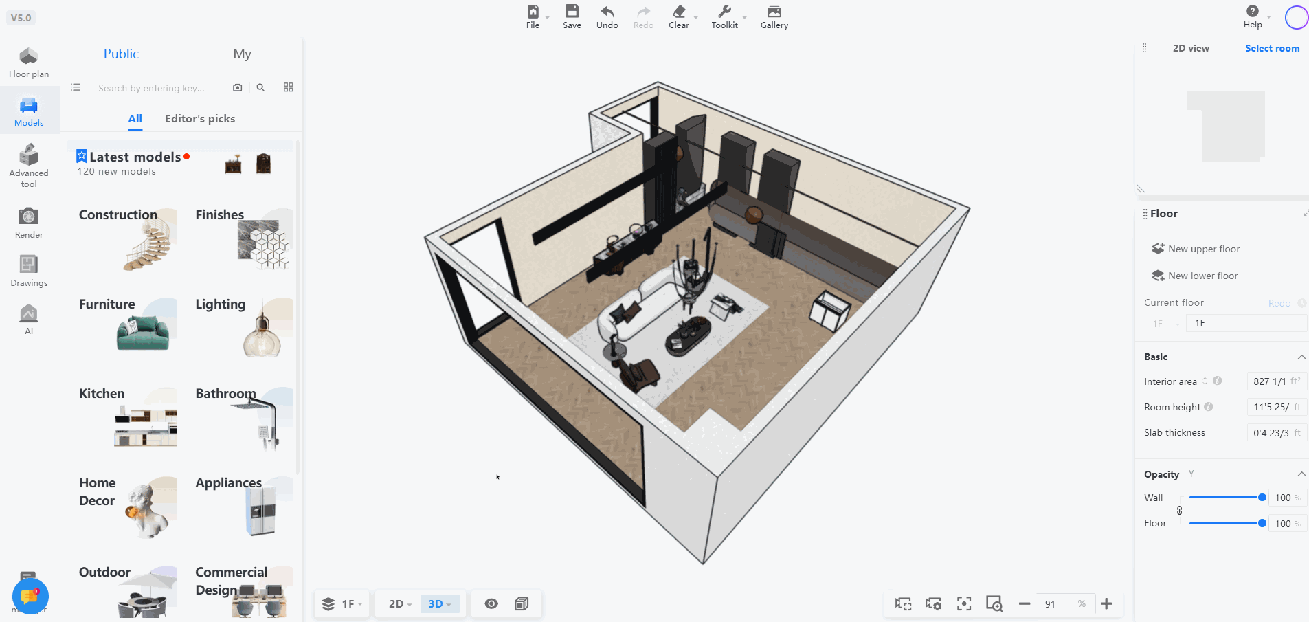Click the zoom region magnifier icon
Screen dimensions: 1309x622
point(994,603)
